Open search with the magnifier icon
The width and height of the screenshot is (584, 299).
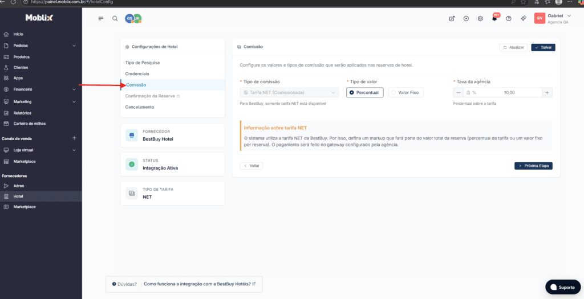(x=115, y=18)
